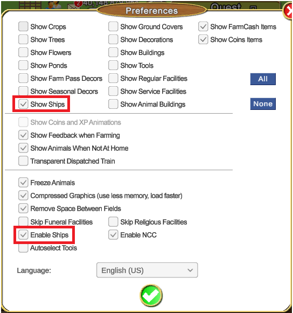Click the farm grid icon at top left
The width and height of the screenshot is (293, 313).
click(30, 5)
